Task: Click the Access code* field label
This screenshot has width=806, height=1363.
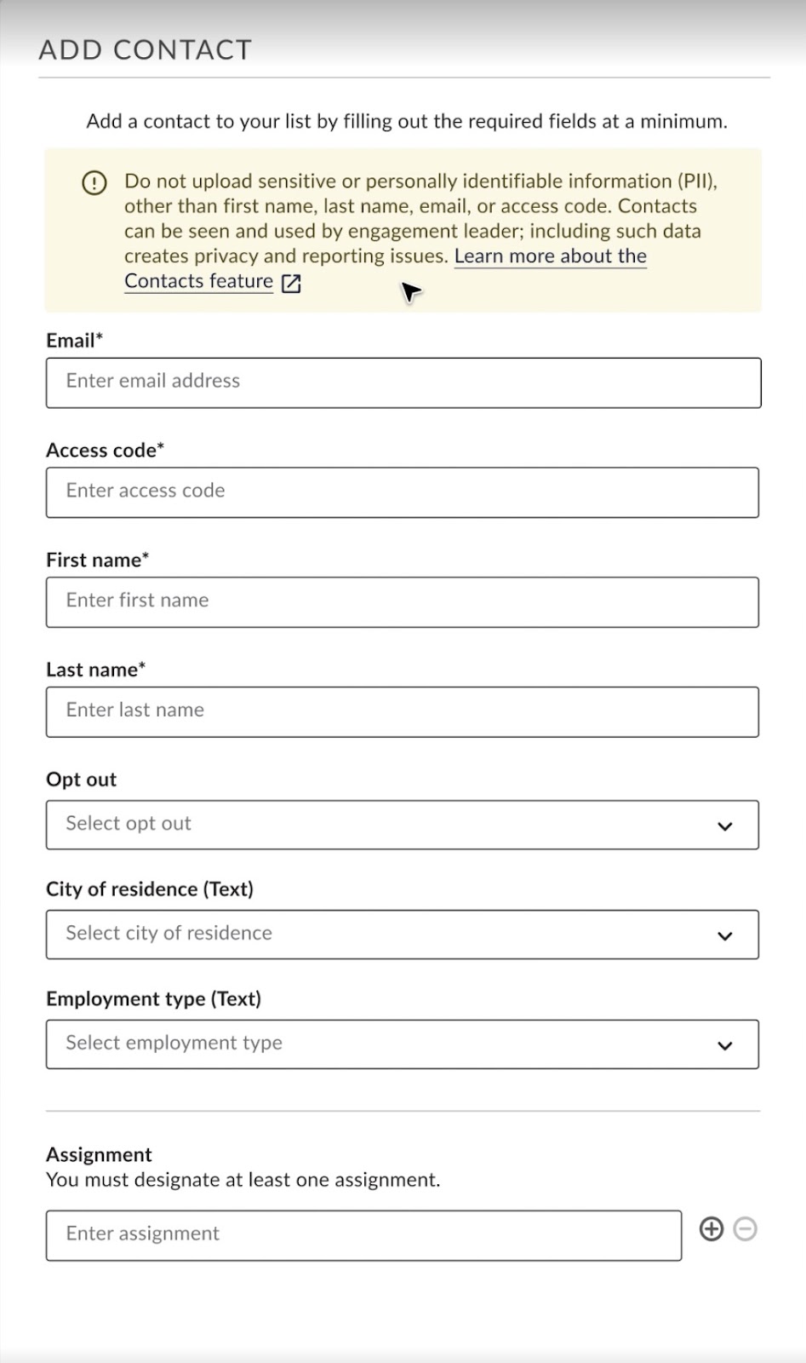Action: point(106,451)
